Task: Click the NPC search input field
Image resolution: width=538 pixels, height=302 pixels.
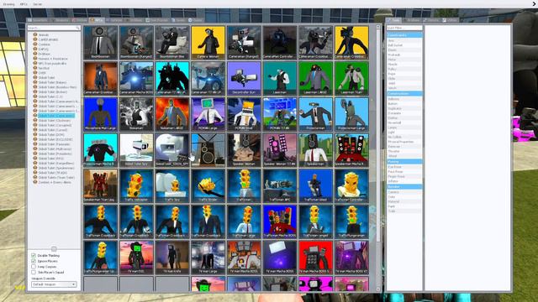Action: coord(54,28)
